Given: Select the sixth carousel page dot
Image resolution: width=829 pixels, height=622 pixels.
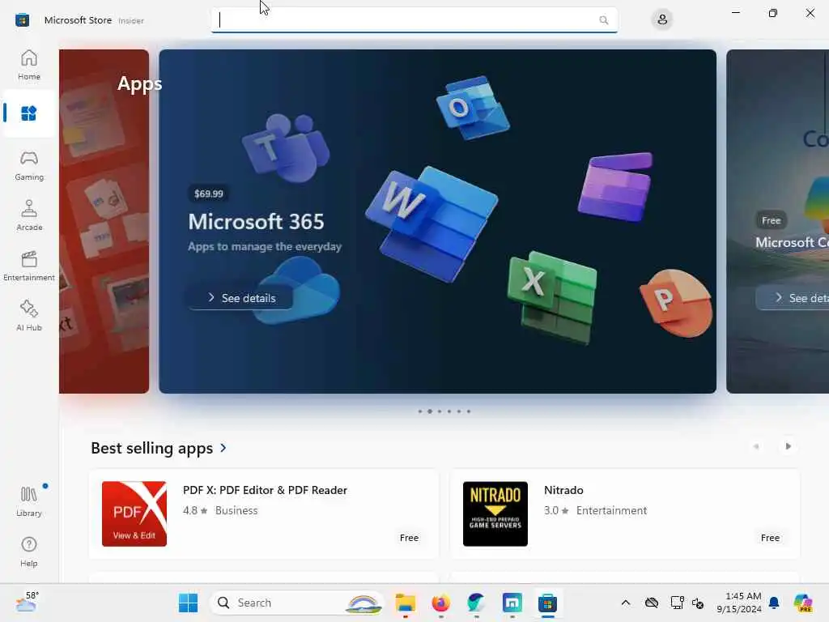Looking at the screenshot, I should (x=469, y=411).
